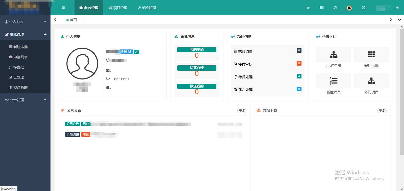Switch to the 系统管理 top menu
This screenshot has height=191, width=404.
[147, 8]
